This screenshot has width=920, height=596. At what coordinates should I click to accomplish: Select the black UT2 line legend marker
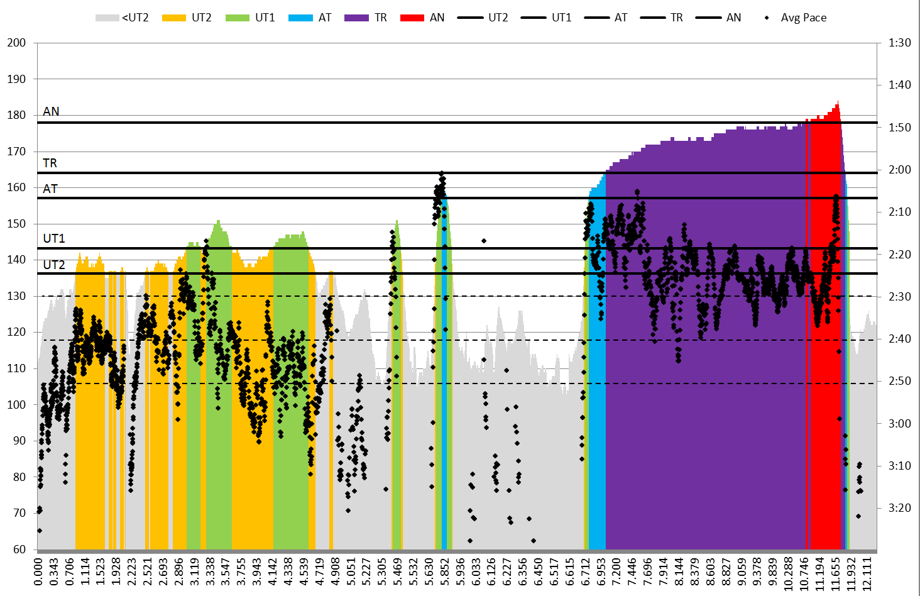pos(469,18)
